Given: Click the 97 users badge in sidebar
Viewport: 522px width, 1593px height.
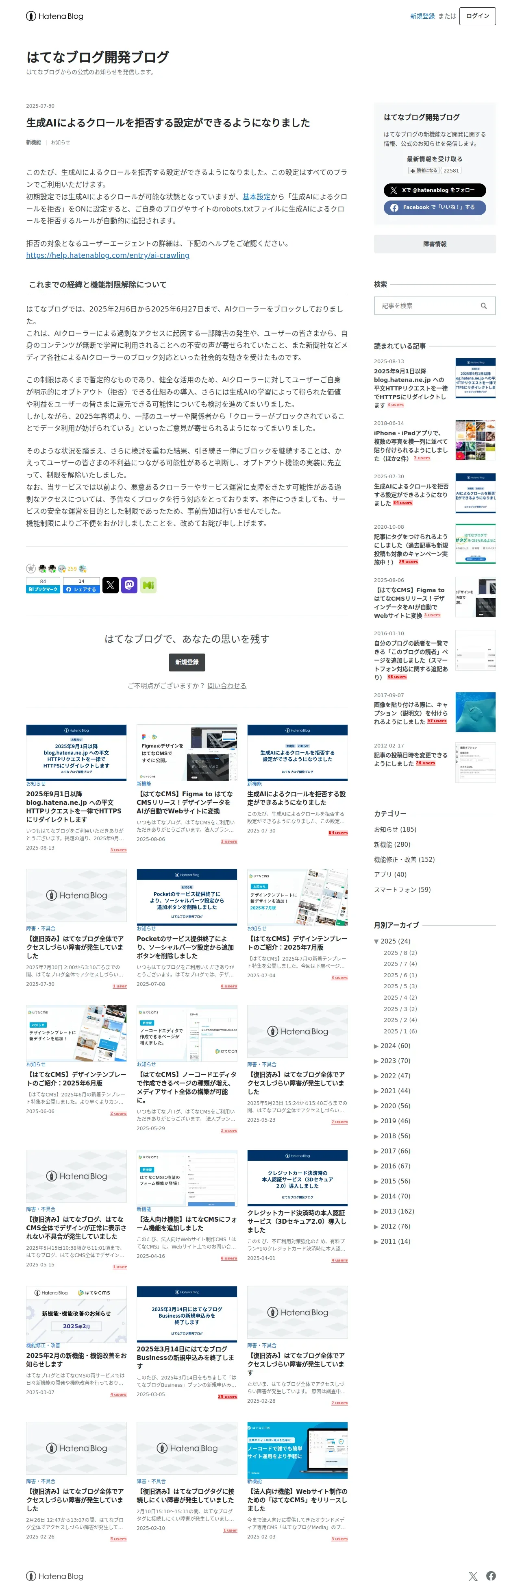Looking at the screenshot, I should [437, 721].
